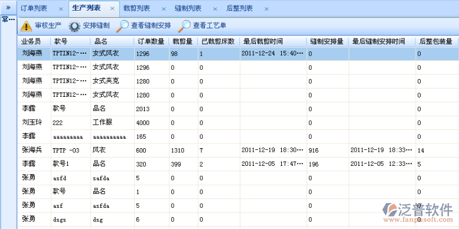Expand the collapsed sidebar with the double-chevron
Screen dimensions: 459x229
[x=8, y=7]
